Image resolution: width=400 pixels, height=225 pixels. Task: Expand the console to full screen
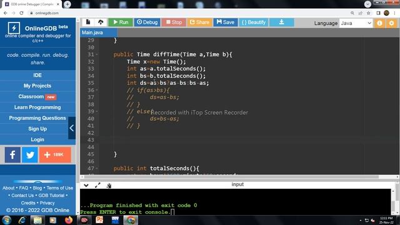click(97, 186)
